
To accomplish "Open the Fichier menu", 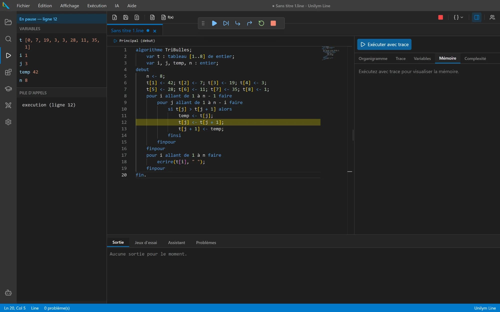I will 23,5.
